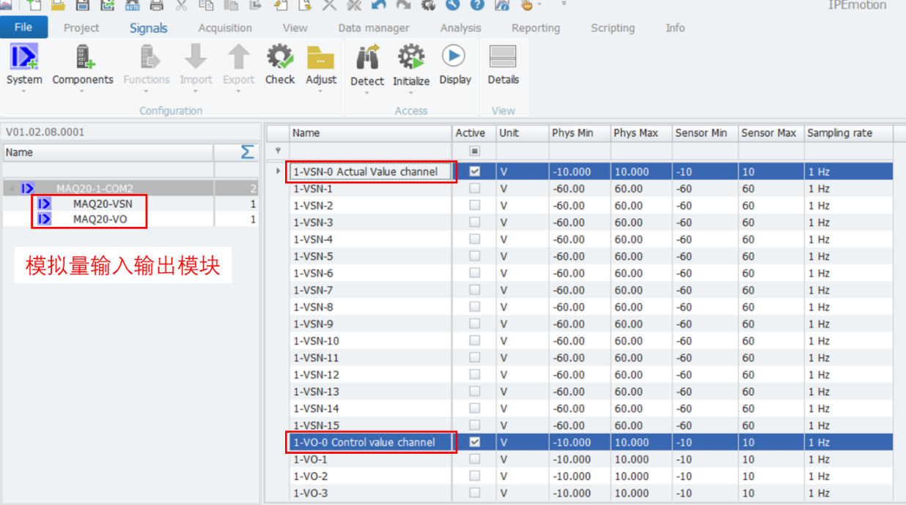Image resolution: width=906 pixels, height=505 pixels.
Task: Click the Import arrow icon
Action: click(x=196, y=57)
